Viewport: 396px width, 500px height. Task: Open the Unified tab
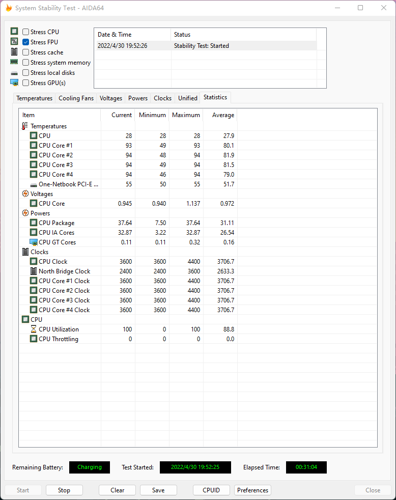coord(187,98)
